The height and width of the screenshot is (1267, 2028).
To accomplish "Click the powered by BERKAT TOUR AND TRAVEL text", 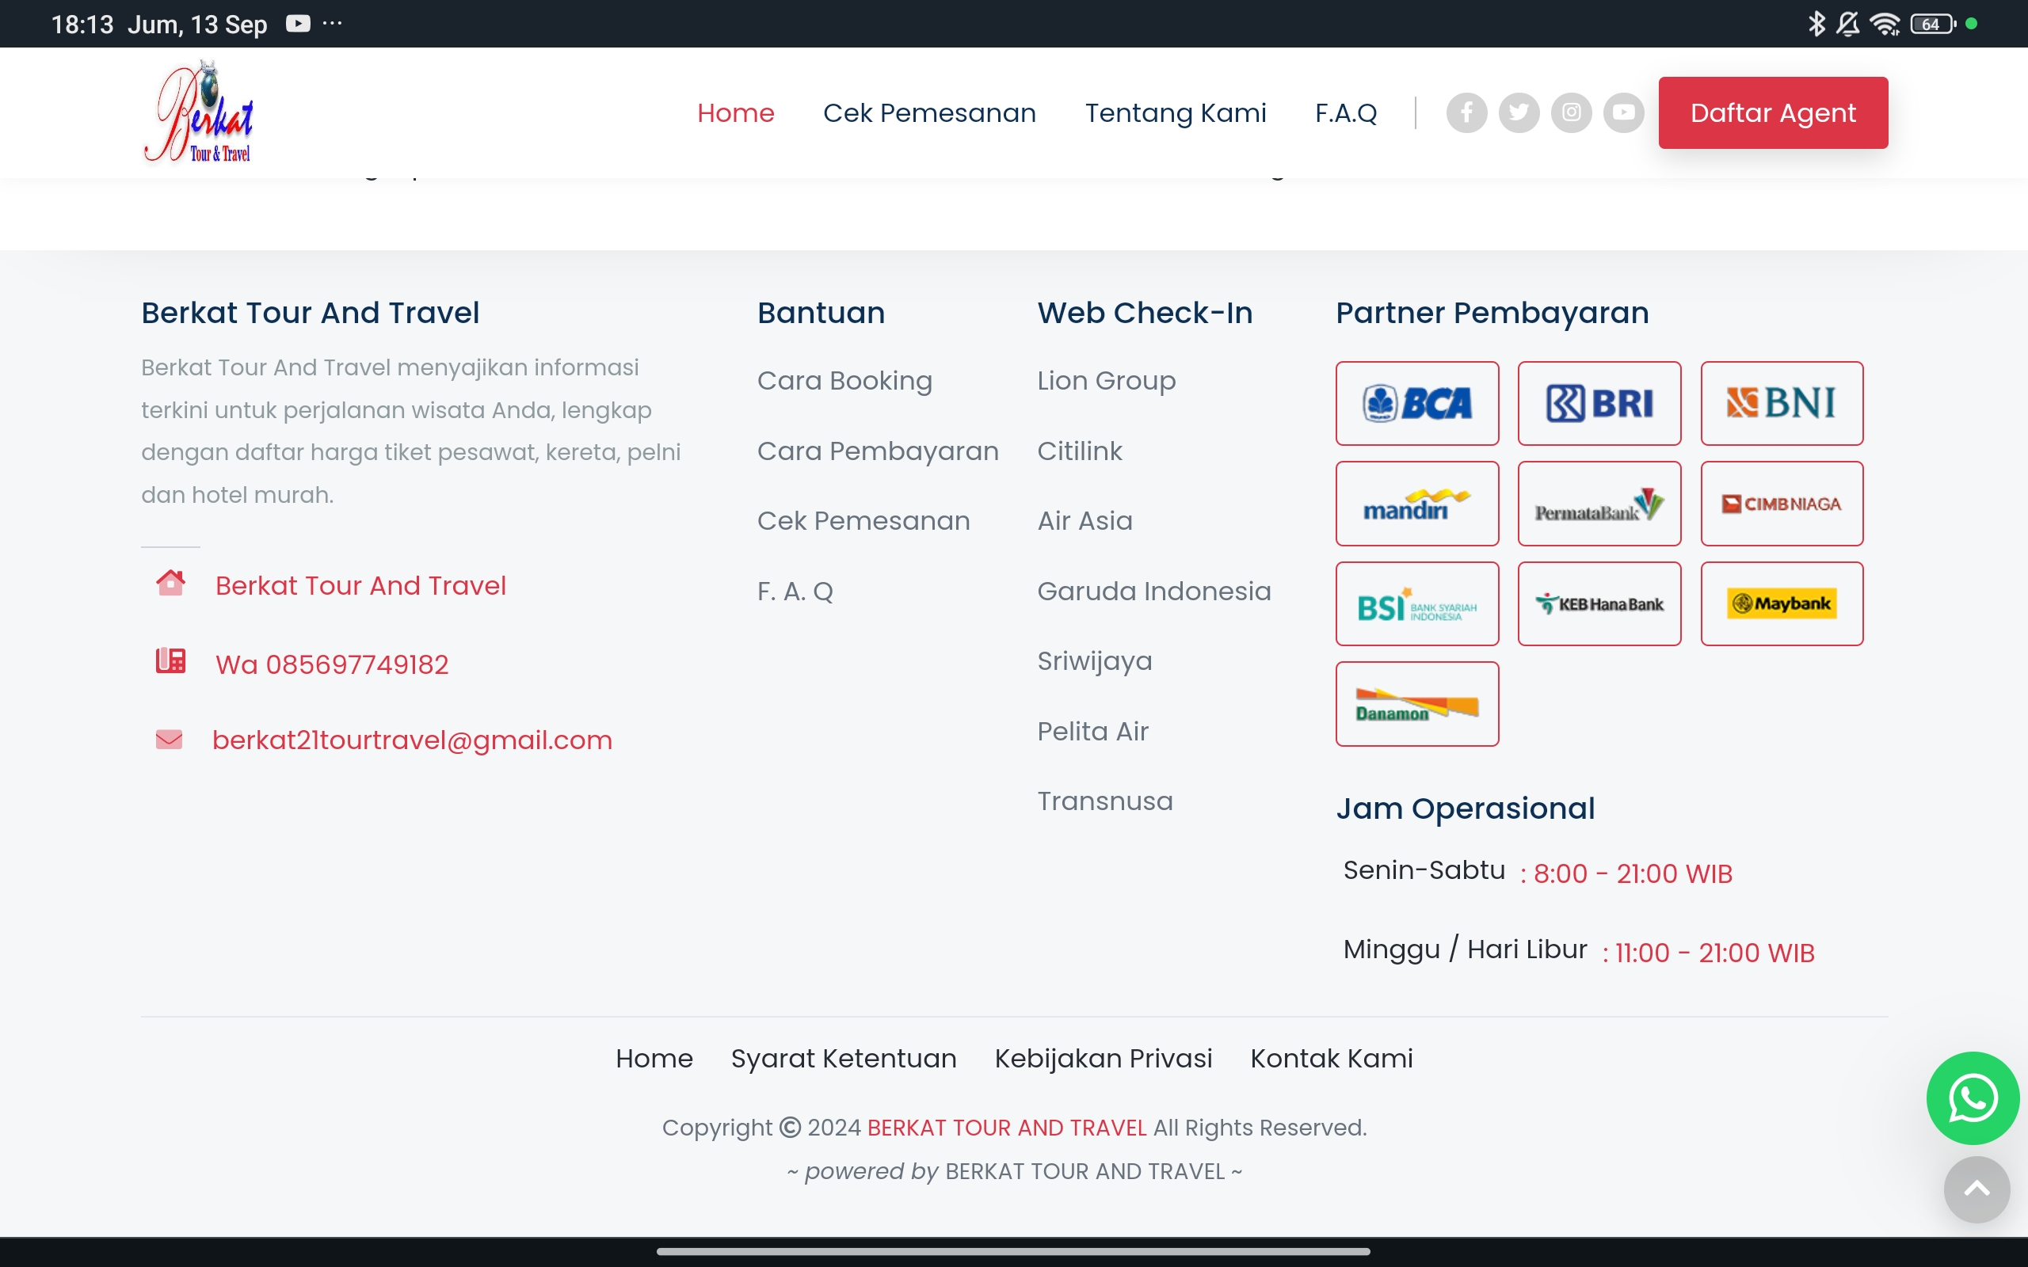I will (x=1014, y=1170).
